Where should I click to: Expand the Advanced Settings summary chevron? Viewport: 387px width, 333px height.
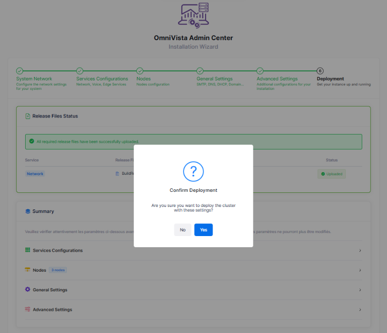360,309
